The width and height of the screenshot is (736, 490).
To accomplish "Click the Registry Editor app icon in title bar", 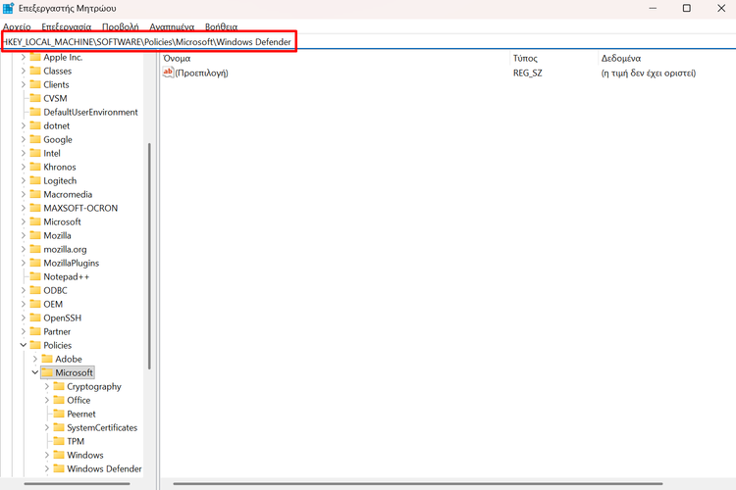I will coord(9,9).
